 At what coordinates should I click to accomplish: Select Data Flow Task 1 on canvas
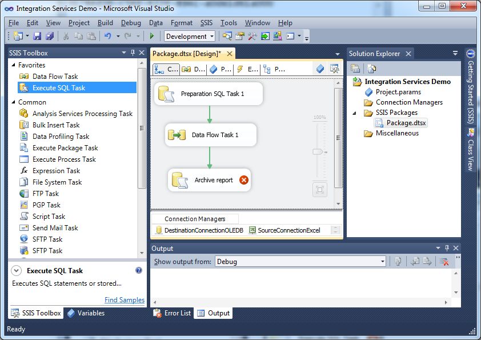coord(211,135)
